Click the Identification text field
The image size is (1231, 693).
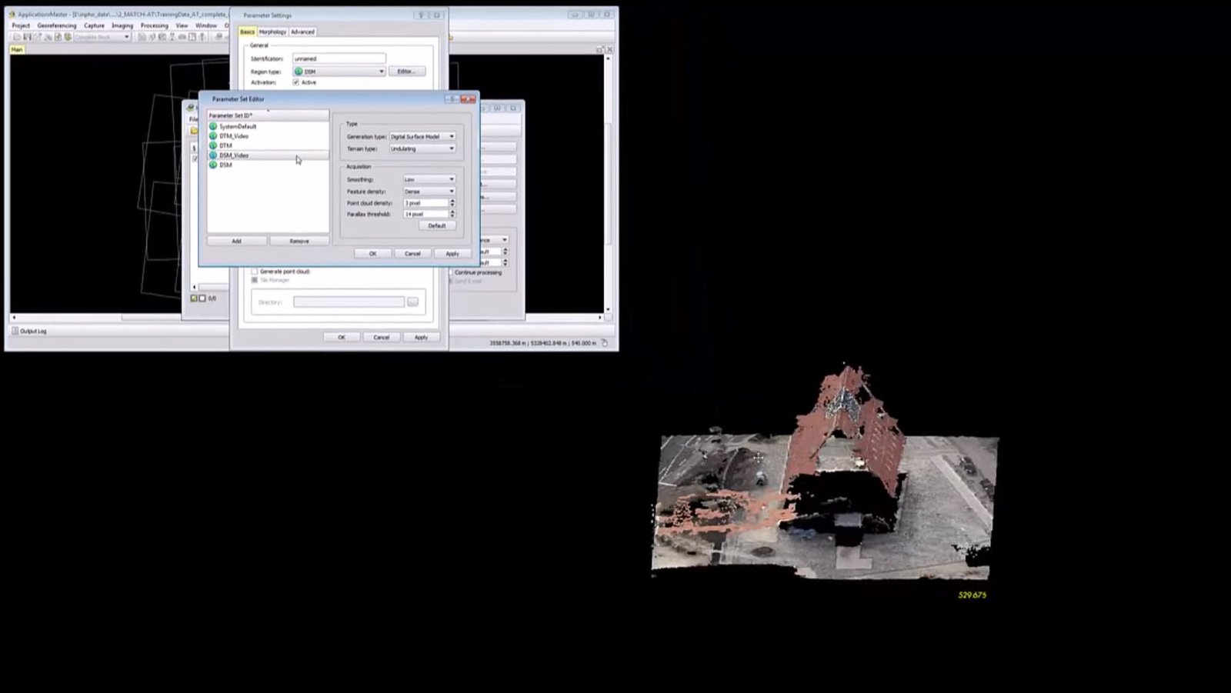(x=339, y=58)
